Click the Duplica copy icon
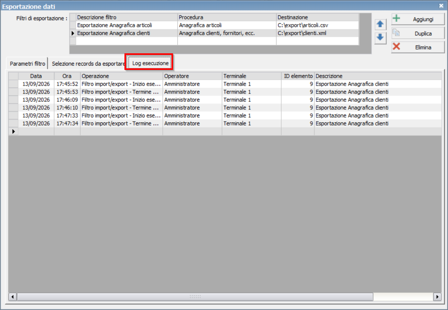 [396, 32]
